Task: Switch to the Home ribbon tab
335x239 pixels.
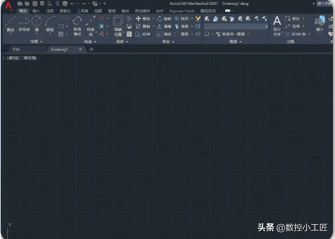Action: pos(23,11)
